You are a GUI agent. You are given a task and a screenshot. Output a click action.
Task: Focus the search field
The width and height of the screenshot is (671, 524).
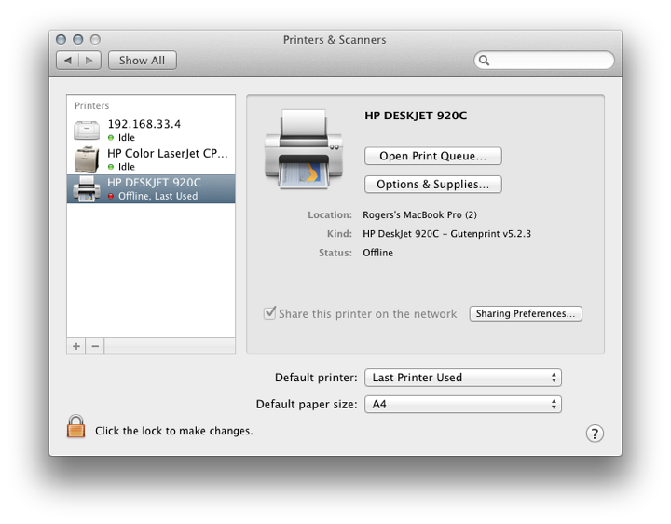544,61
